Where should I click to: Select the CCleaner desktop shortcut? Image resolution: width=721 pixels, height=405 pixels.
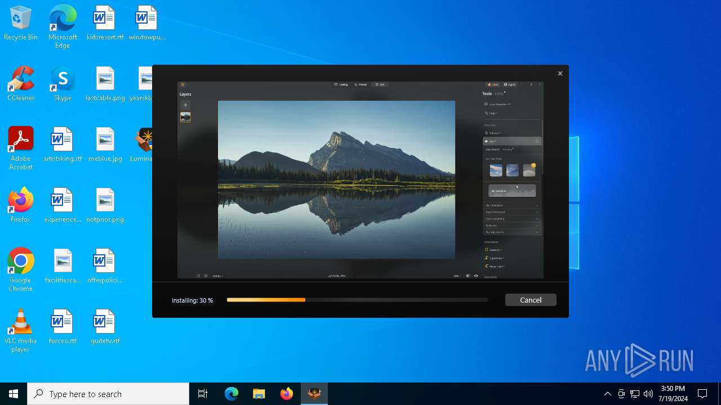(x=21, y=84)
